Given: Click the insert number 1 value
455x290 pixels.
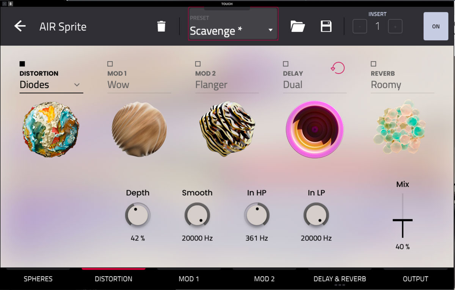Looking at the screenshot, I should pos(378,26).
